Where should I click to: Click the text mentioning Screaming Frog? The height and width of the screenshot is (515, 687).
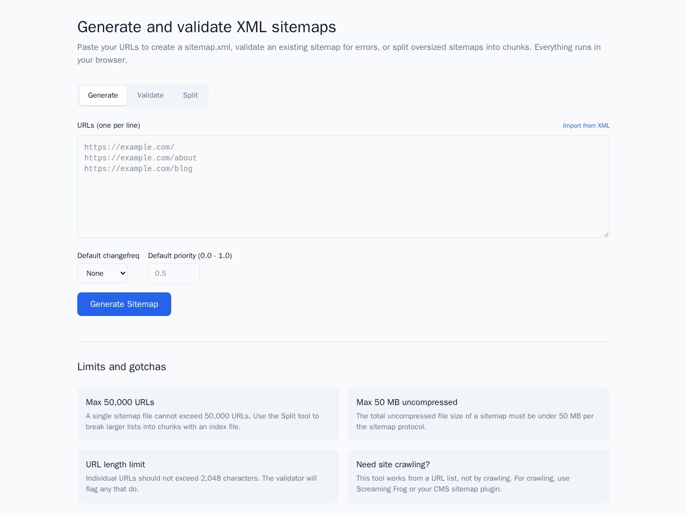click(463, 484)
